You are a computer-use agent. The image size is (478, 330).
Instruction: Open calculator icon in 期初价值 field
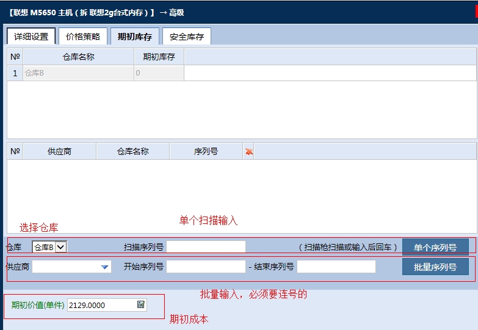click(141, 304)
